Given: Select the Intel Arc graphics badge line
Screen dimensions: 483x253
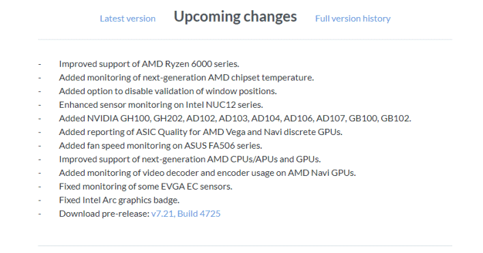Looking at the screenshot, I should (119, 200).
